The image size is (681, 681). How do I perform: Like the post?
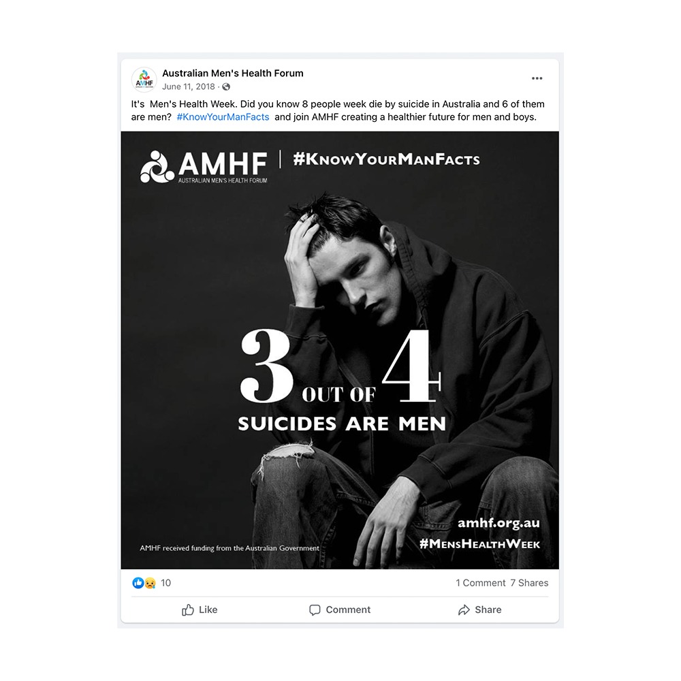pyautogui.click(x=200, y=609)
